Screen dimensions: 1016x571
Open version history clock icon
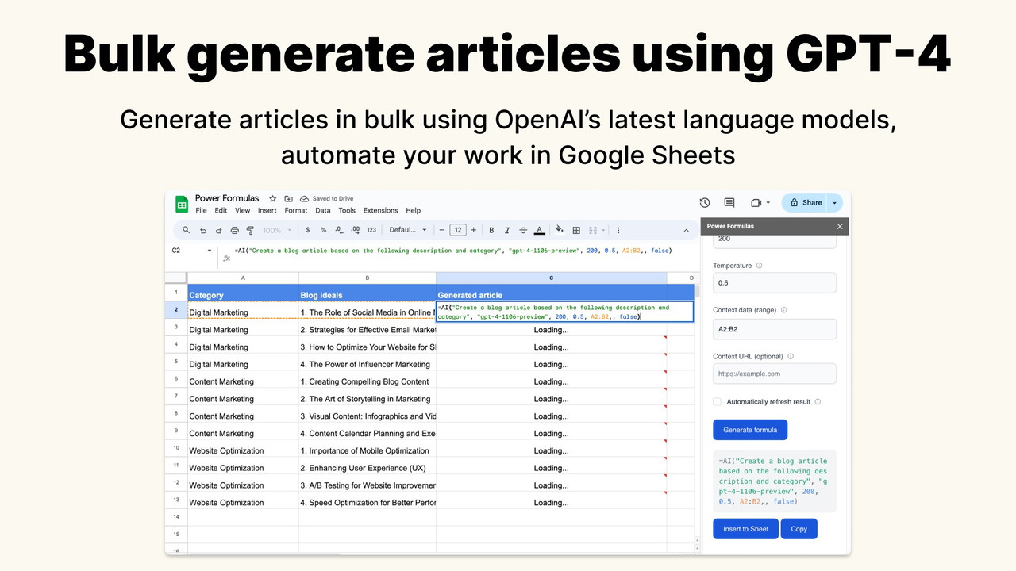click(x=704, y=203)
